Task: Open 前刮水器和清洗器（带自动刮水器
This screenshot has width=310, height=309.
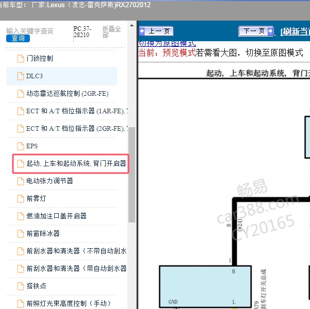Action: coord(76,268)
